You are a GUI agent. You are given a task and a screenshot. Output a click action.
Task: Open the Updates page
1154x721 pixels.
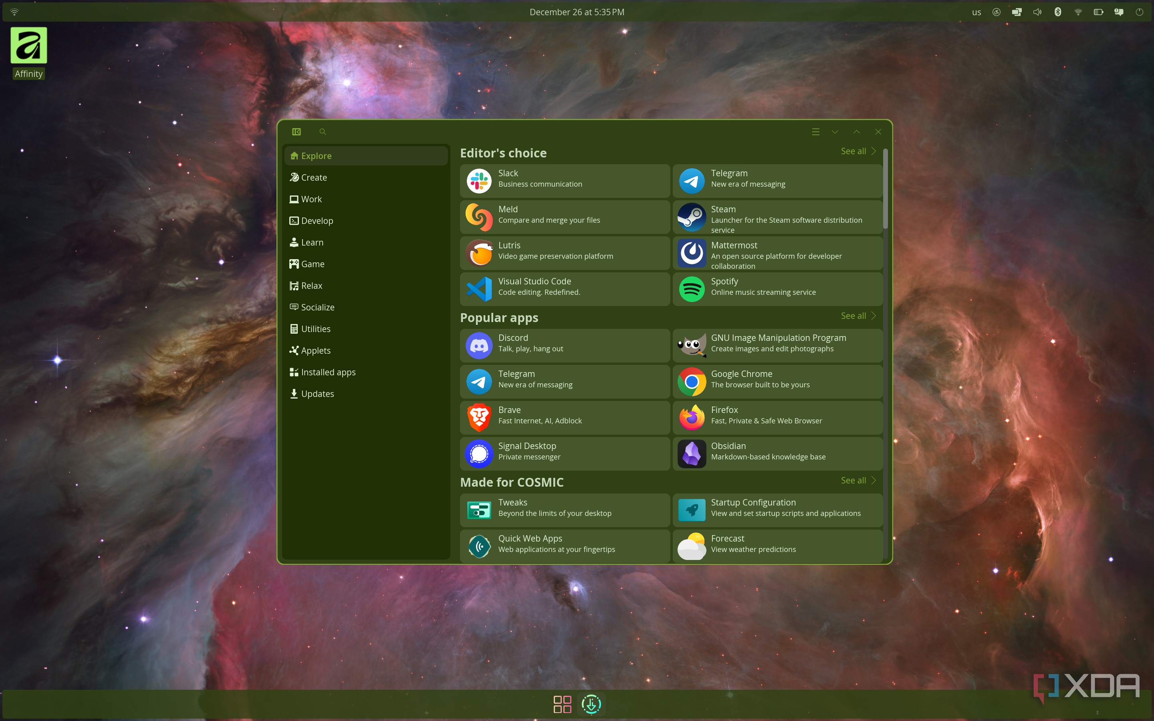pos(366,394)
